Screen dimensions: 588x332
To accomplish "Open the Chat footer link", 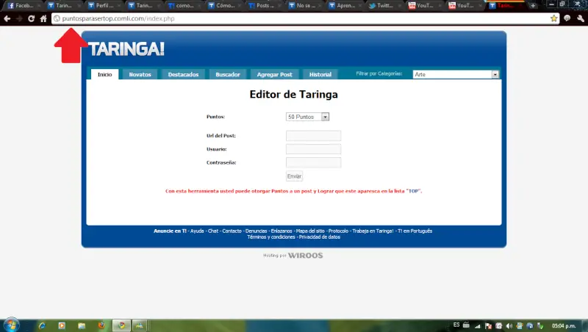I will coord(213,231).
